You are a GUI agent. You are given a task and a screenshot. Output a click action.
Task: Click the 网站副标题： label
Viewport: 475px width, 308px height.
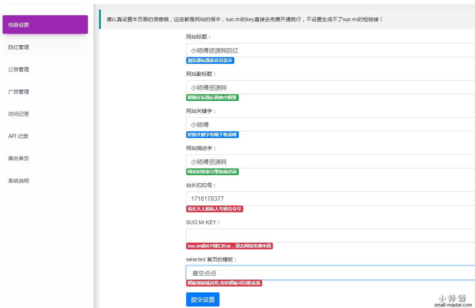click(x=201, y=74)
